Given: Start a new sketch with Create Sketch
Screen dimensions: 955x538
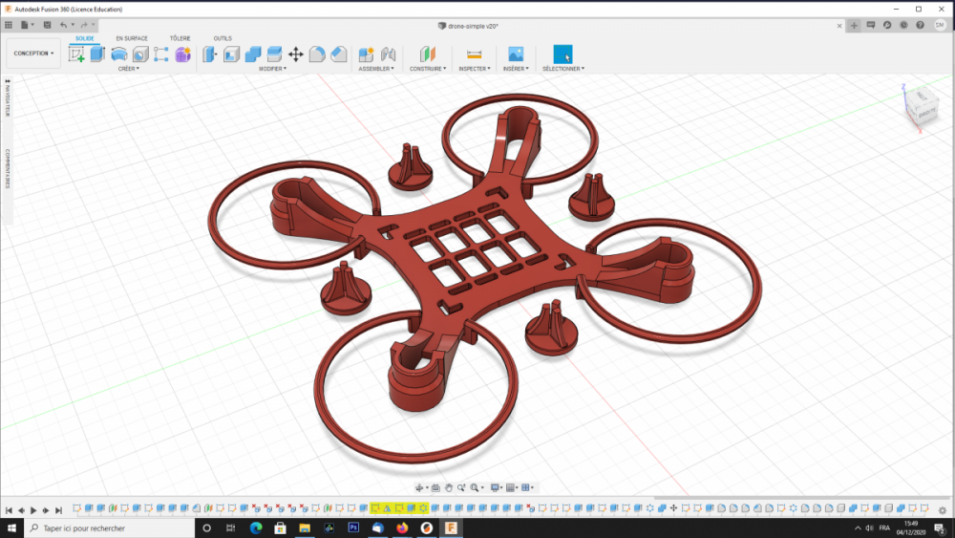Looking at the screenshot, I should (x=76, y=54).
